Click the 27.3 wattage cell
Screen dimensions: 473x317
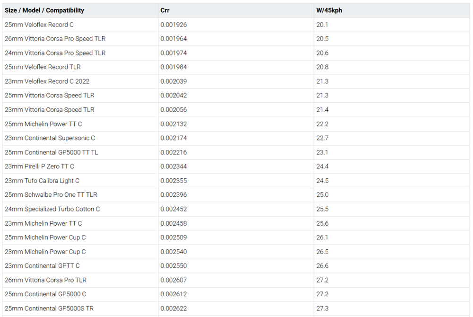tap(322, 308)
